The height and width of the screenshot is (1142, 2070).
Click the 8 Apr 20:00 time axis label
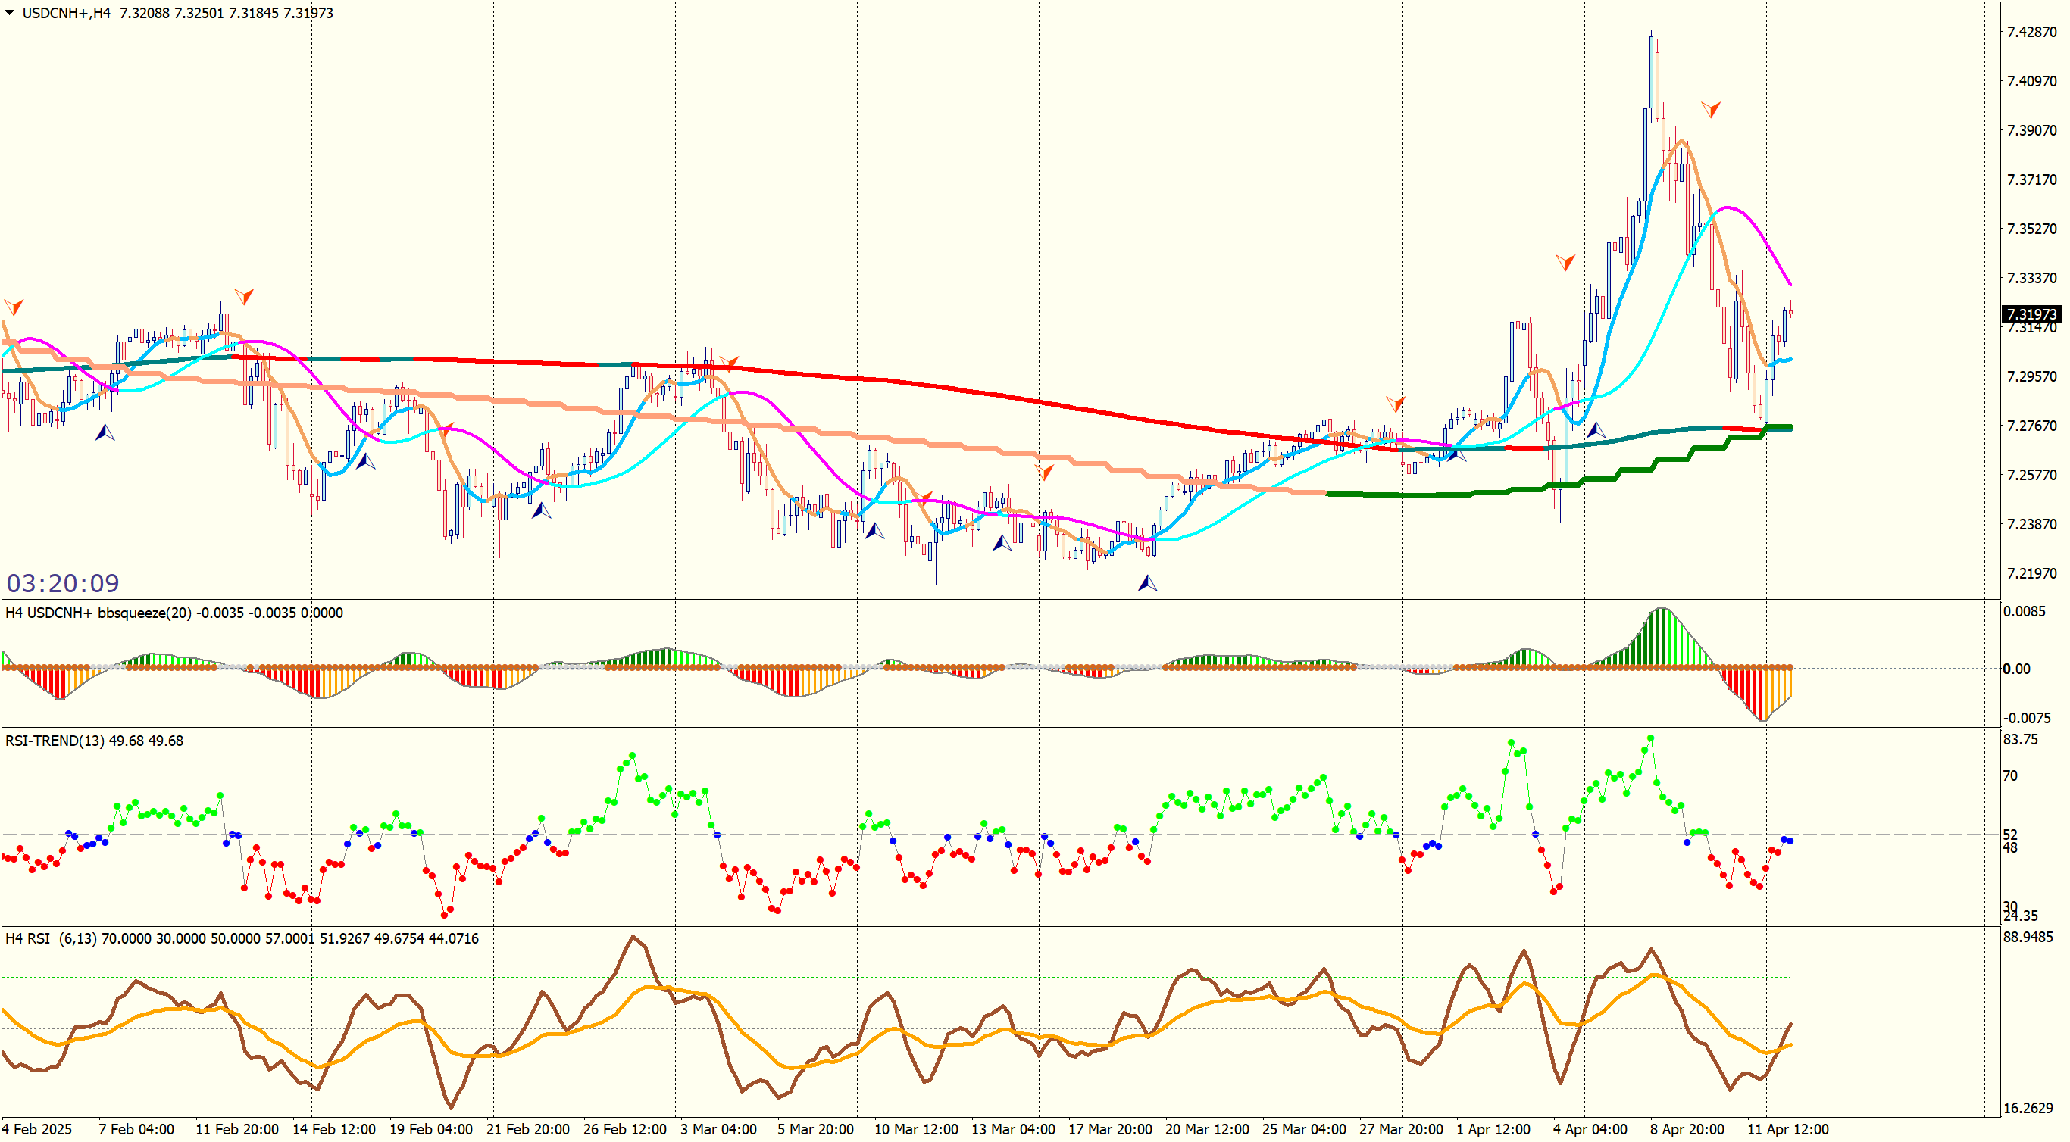coord(1687,1129)
